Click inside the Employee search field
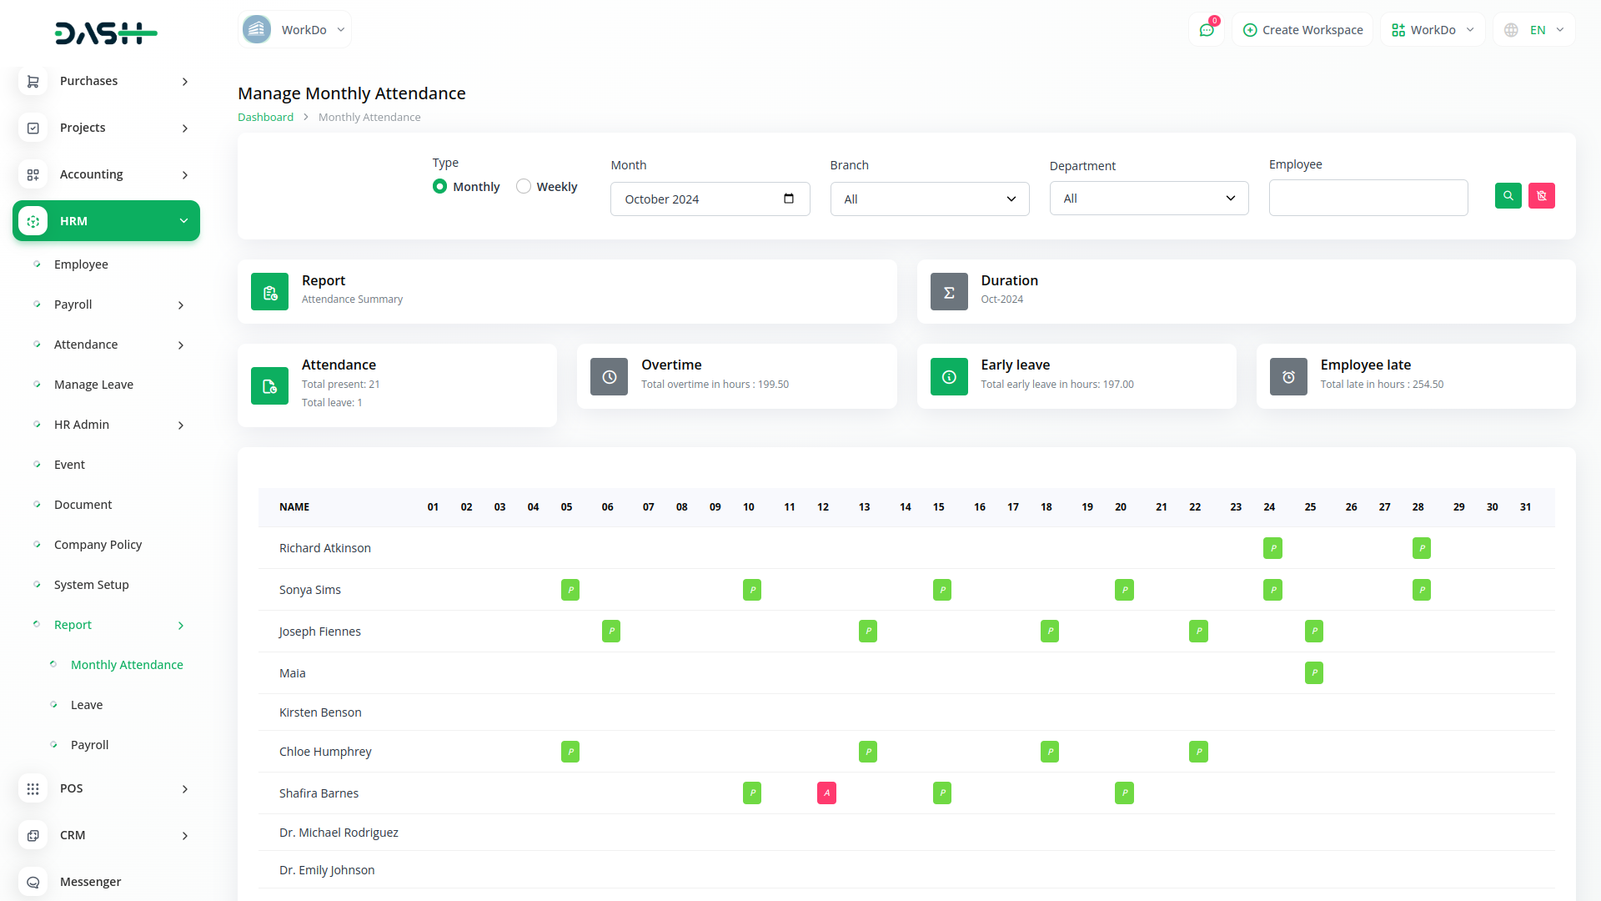 pos(1368,198)
